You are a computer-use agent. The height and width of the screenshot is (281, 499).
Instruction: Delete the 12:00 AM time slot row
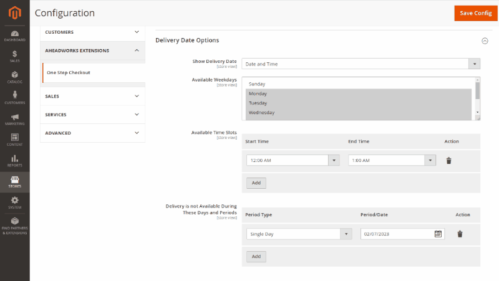[x=448, y=161]
